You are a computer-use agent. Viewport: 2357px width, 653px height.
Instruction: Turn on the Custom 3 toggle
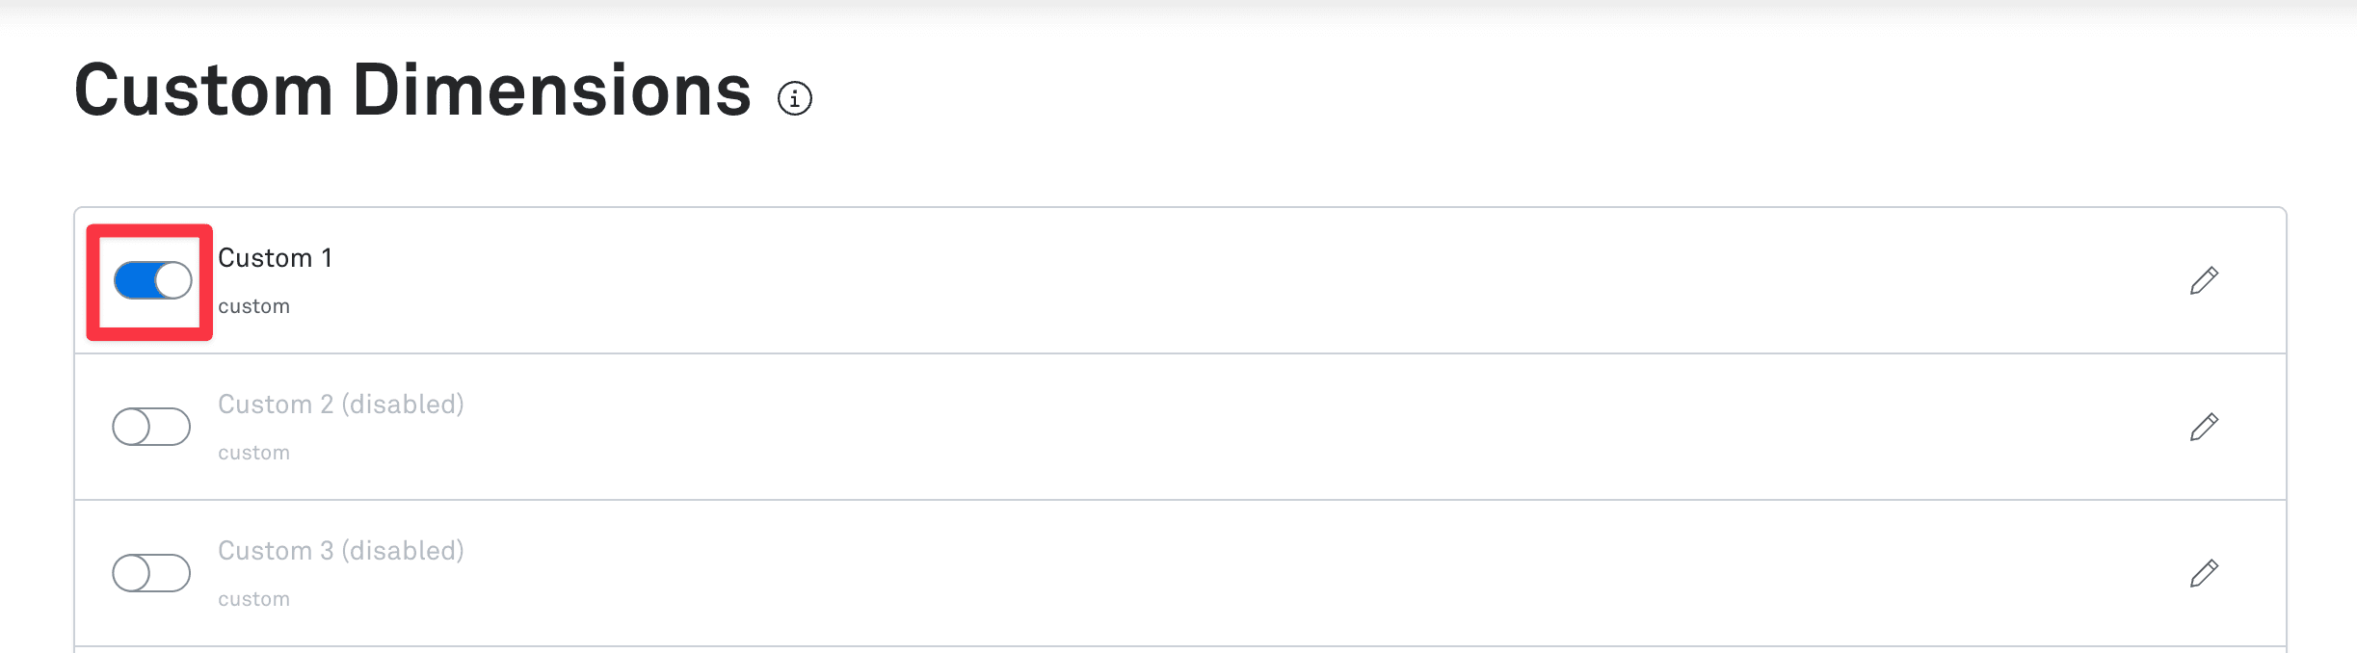tap(151, 573)
